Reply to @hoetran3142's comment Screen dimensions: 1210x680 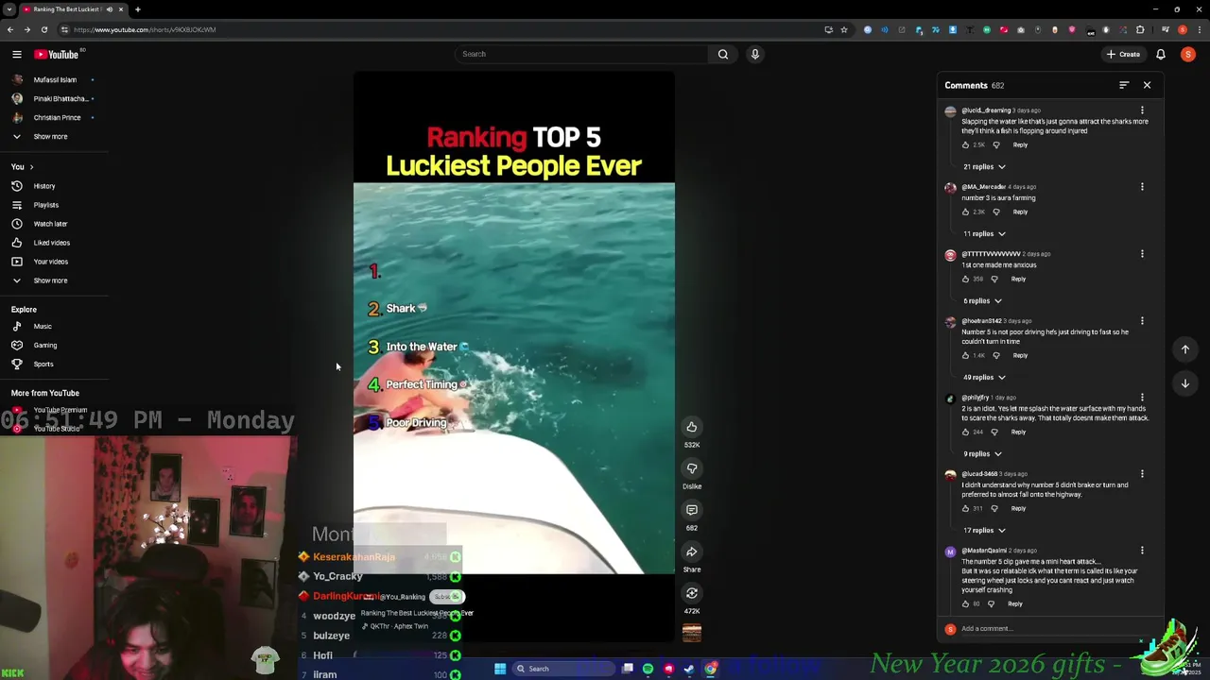click(x=1020, y=355)
